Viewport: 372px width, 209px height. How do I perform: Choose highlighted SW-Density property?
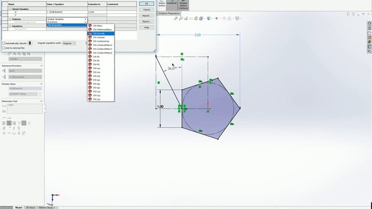click(101, 34)
